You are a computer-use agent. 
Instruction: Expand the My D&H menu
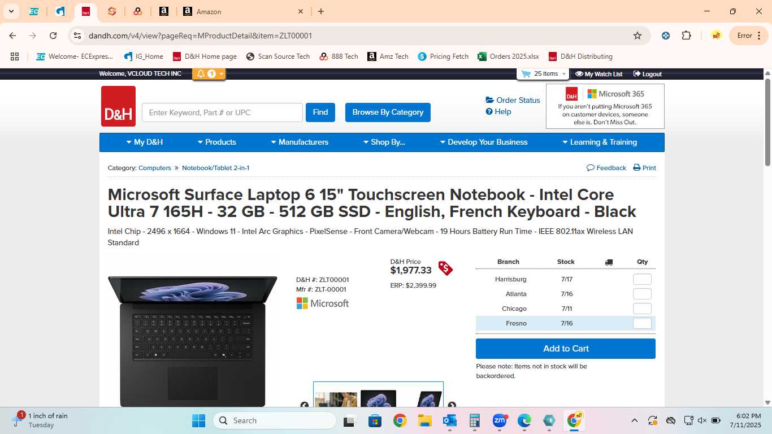pyautogui.click(x=145, y=142)
